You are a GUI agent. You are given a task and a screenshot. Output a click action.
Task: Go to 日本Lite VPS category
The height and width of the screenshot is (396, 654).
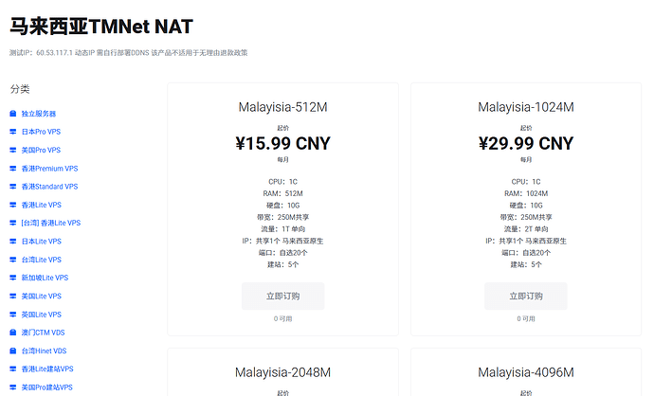(x=42, y=242)
